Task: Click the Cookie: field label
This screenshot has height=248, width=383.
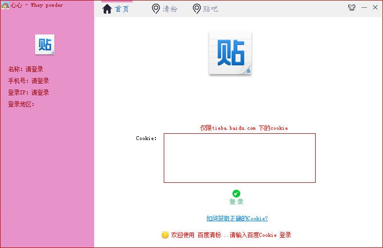Action: (x=146, y=138)
